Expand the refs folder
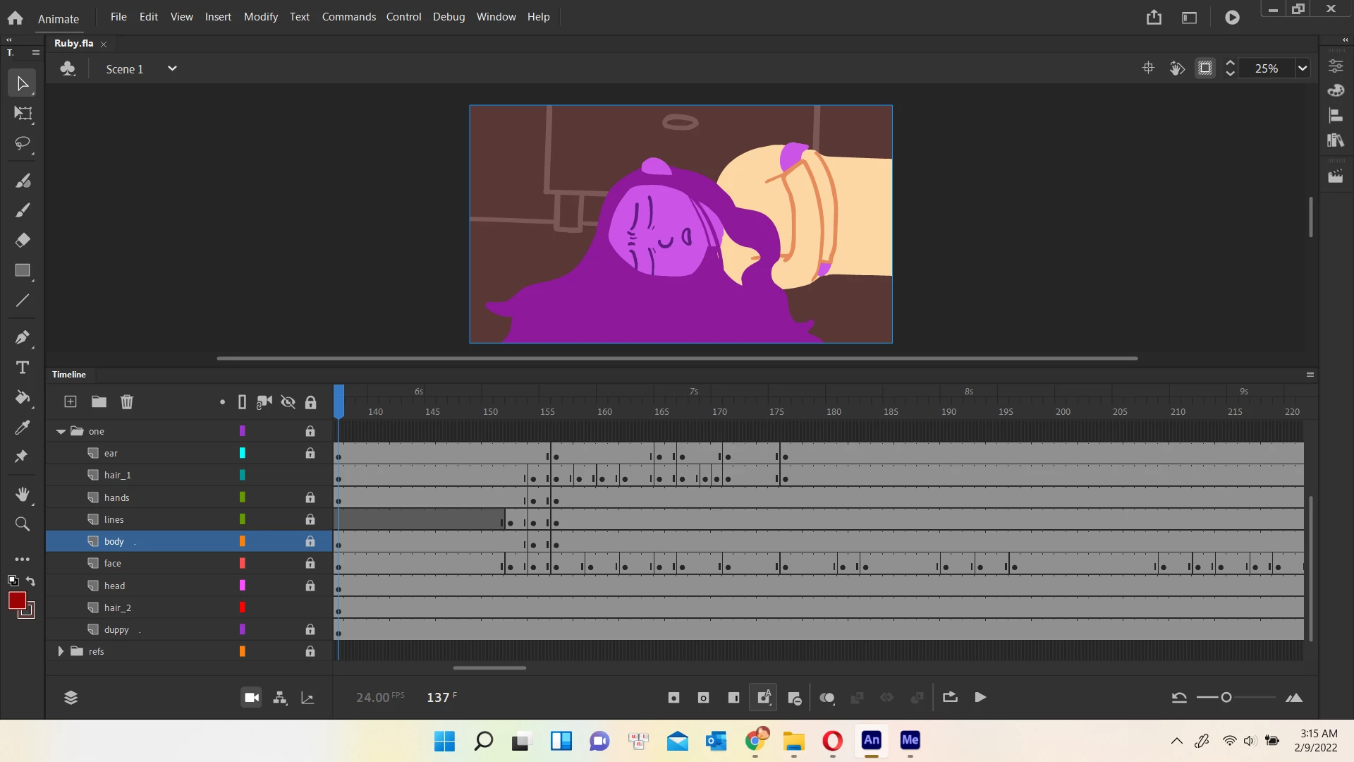This screenshot has width=1354, height=762. tap(61, 651)
